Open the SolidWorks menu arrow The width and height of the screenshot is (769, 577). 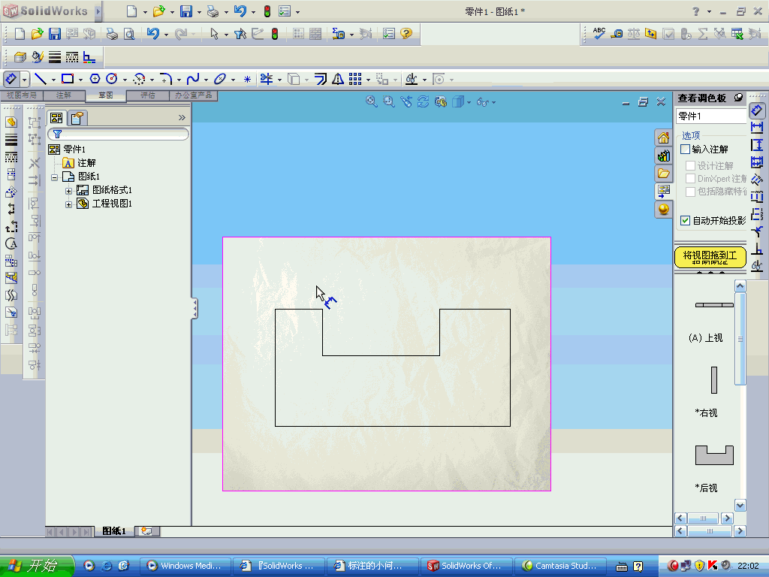tap(98, 11)
